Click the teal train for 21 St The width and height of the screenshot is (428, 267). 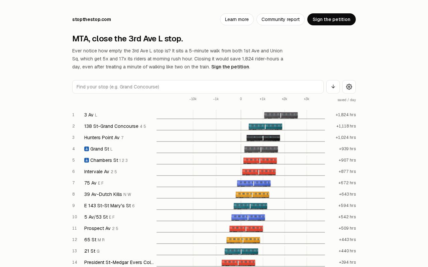coord(241,251)
